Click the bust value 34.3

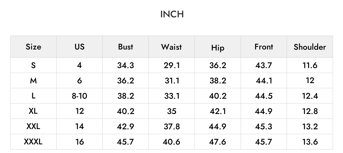point(125,65)
